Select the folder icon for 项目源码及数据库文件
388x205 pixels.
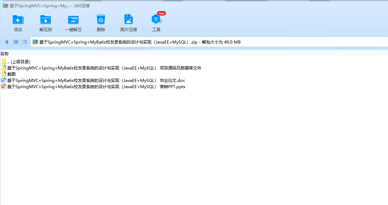point(4,68)
